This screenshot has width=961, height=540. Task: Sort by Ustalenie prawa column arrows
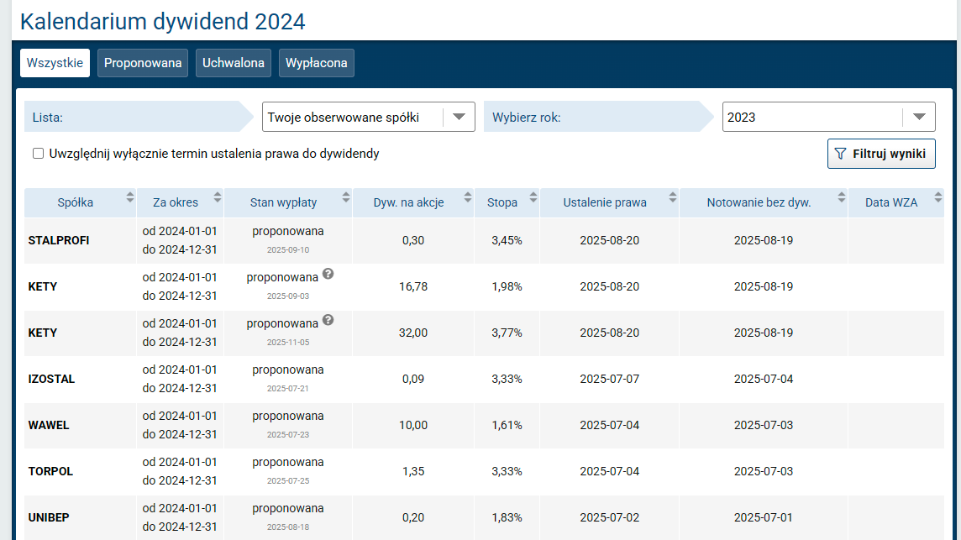click(x=672, y=197)
